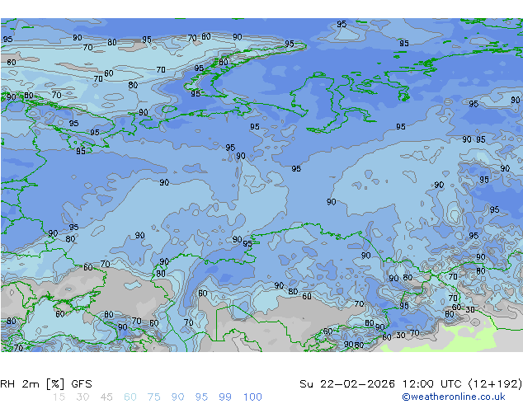Select legend value 100 in the colour scale
The width and height of the screenshot is (523, 404).
tap(252, 397)
